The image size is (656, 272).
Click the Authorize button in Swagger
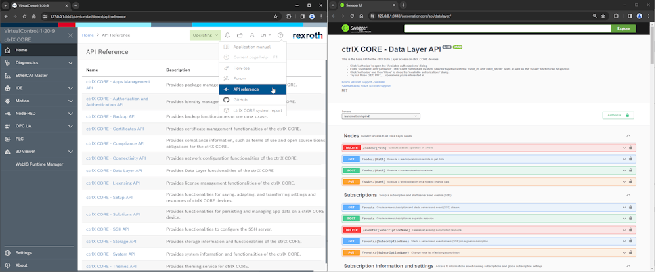click(618, 115)
